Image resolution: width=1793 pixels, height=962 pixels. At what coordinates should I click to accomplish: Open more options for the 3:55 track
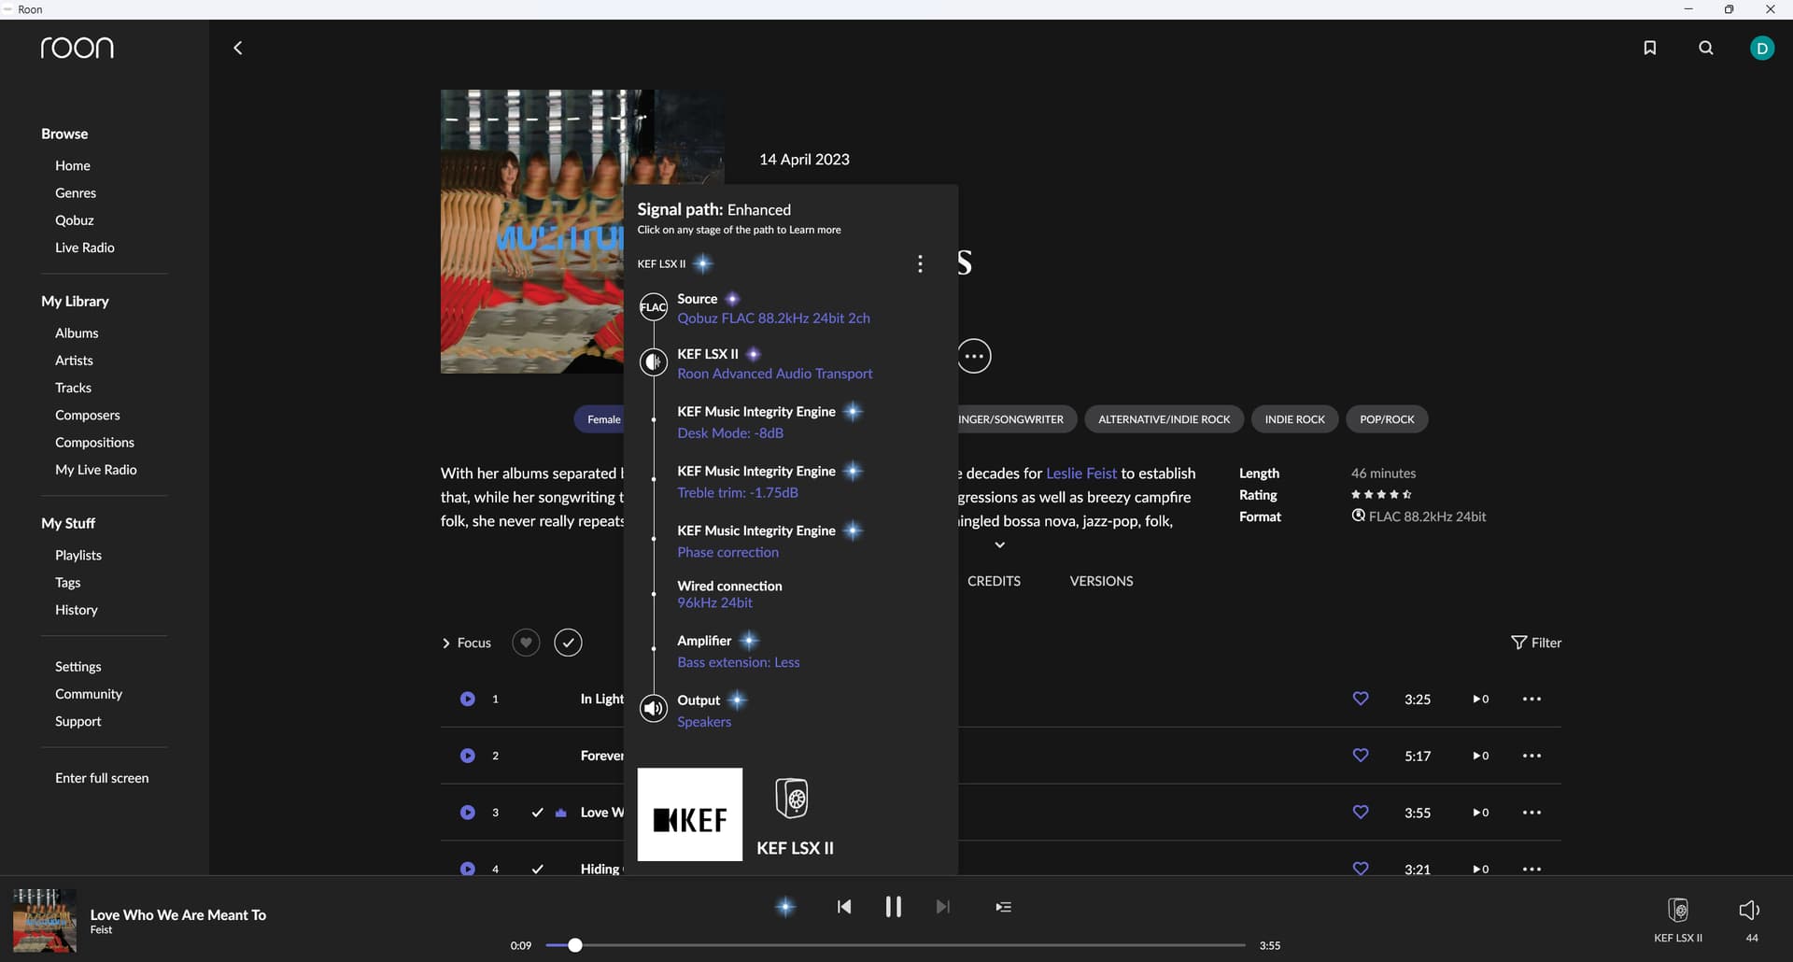coord(1532,813)
